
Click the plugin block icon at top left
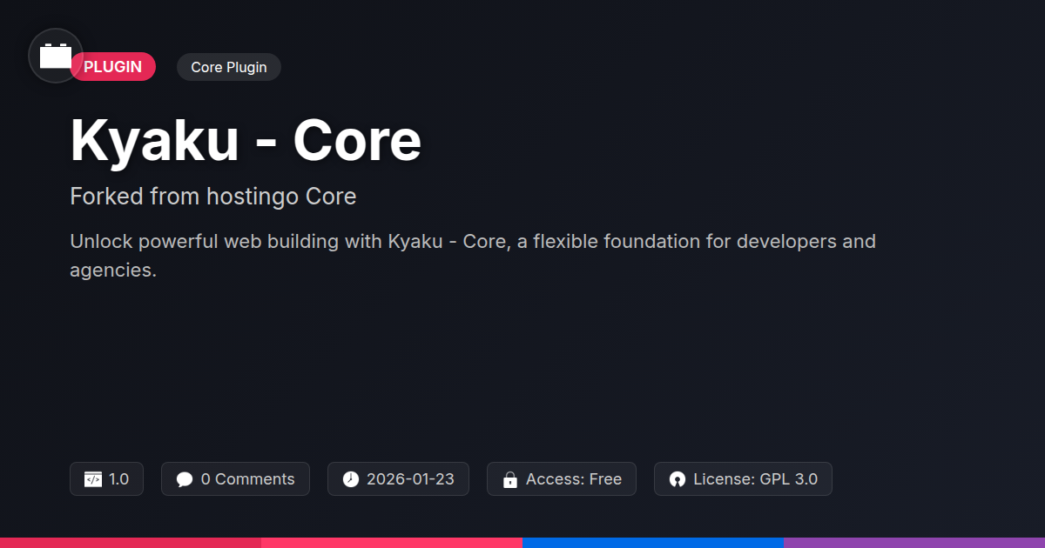click(56, 57)
